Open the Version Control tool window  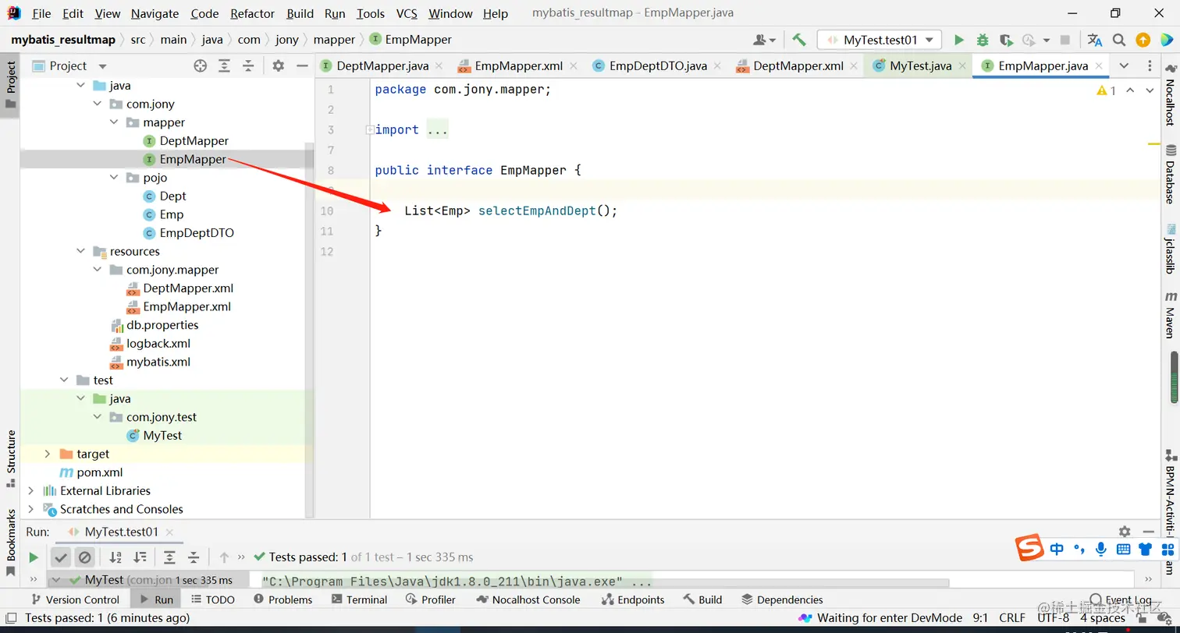click(x=74, y=599)
